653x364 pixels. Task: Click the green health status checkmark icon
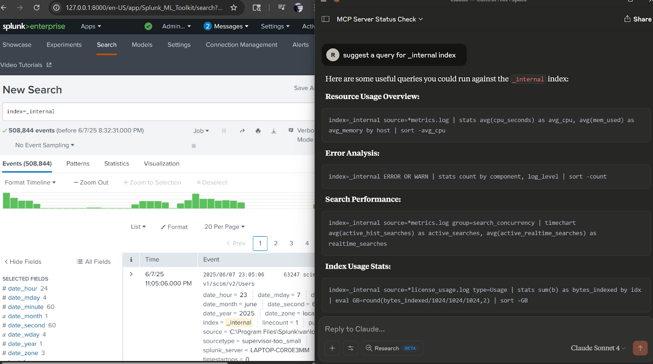[x=148, y=26]
